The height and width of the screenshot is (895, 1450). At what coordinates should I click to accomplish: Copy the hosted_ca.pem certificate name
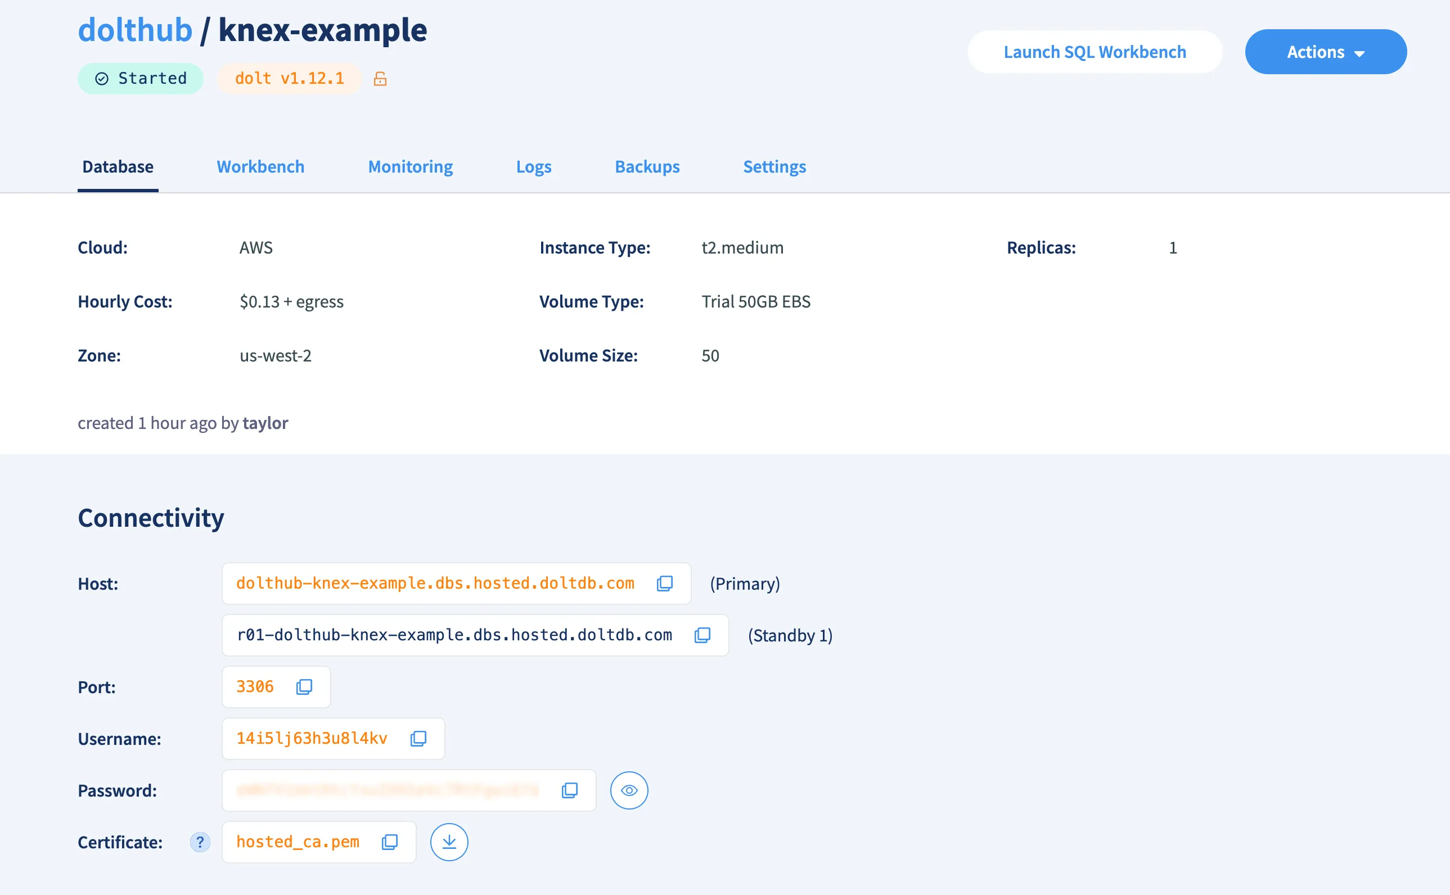coord(390,842)
